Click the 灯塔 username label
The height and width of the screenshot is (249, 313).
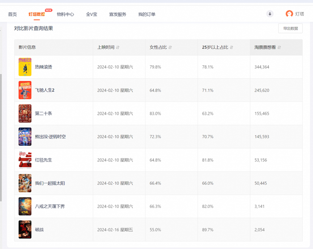tap(300, 14)
